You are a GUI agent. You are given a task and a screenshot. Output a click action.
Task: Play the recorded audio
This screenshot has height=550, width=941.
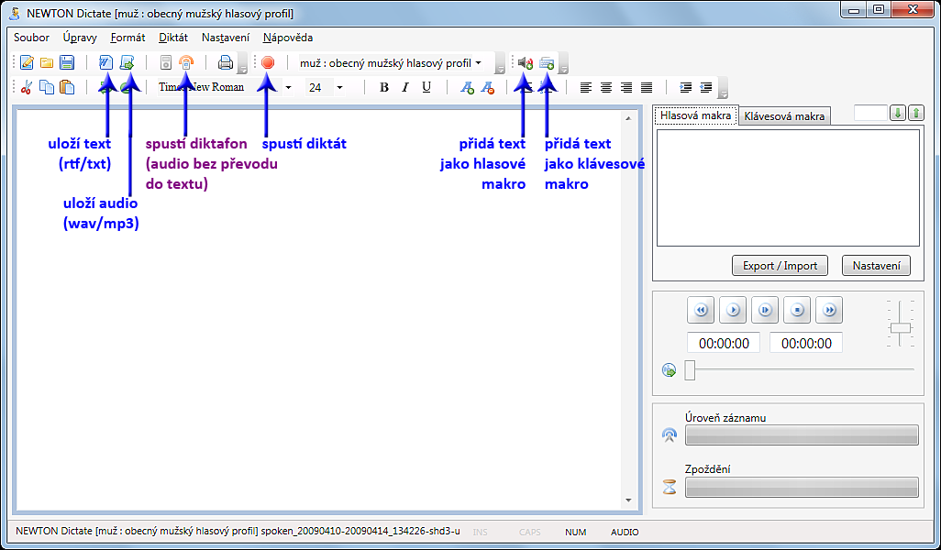click(x=733, y=310)
